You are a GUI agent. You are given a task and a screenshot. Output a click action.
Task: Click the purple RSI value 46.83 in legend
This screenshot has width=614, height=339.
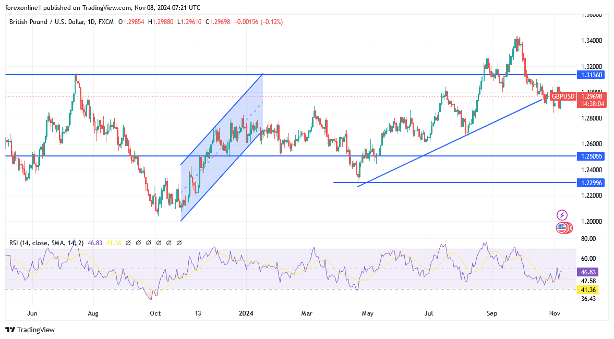pos(94,243)
